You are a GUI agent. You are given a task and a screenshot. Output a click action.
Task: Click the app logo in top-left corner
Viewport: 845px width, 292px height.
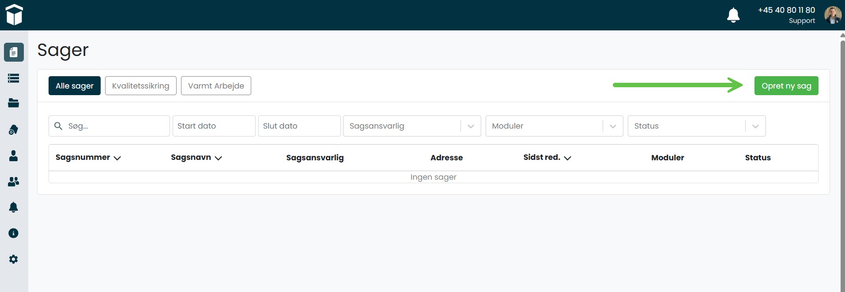click(x=14, y=15)
